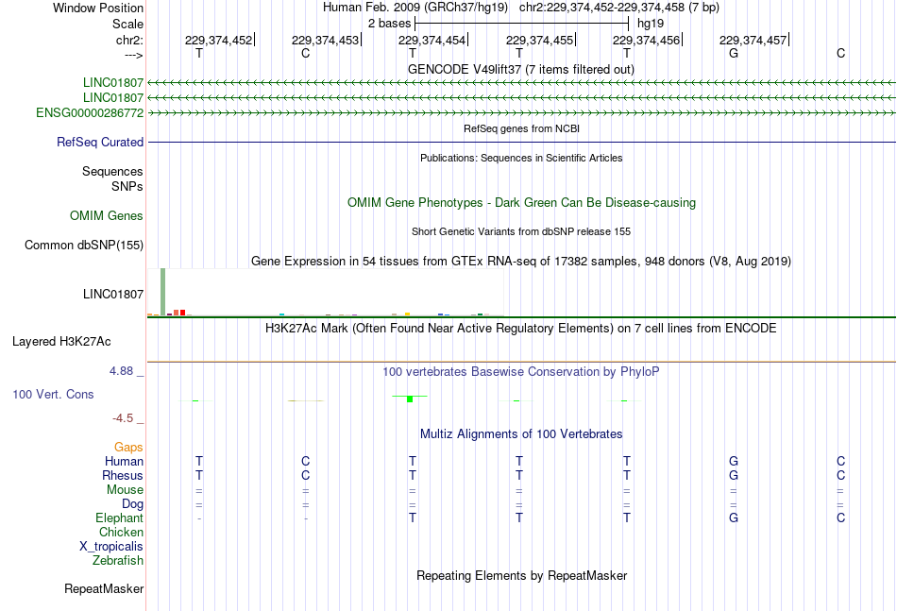
Task: Click LINC01807 label in the GTEx track
Action: (112, 294)
